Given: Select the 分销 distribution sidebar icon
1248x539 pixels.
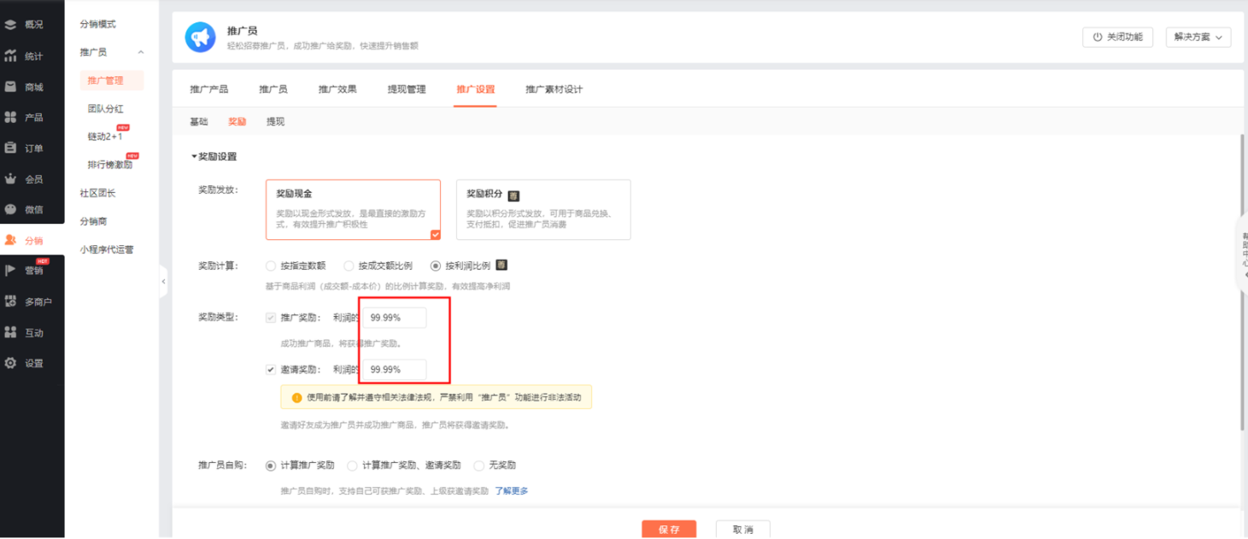Looking at the screenshot, I should 11,240.
